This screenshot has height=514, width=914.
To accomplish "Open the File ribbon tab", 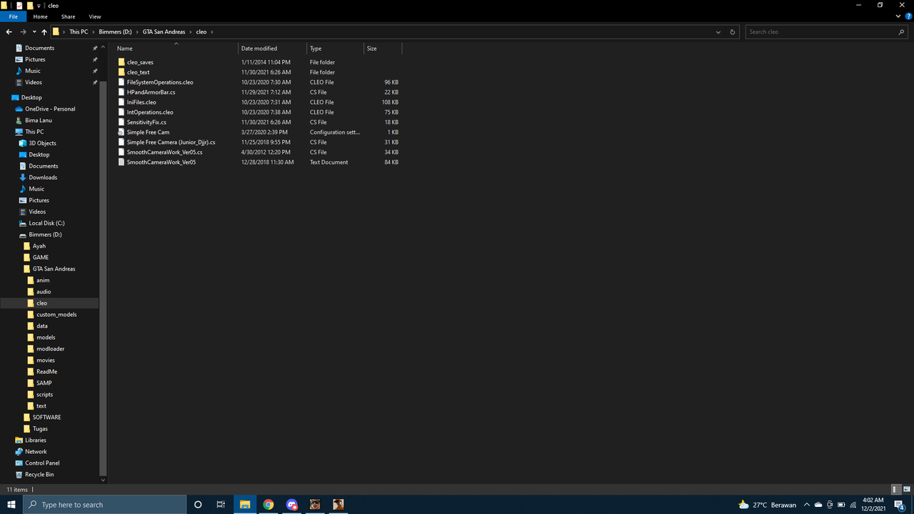I will tap(13, 16).
